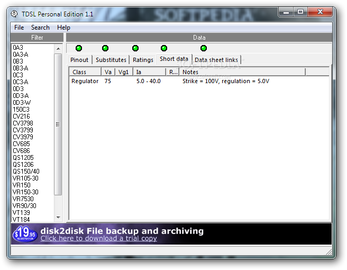This screenshot has width=347, height=270.
Task: Select 0B3-A in the filter list
Action: (x=20, y=68)
